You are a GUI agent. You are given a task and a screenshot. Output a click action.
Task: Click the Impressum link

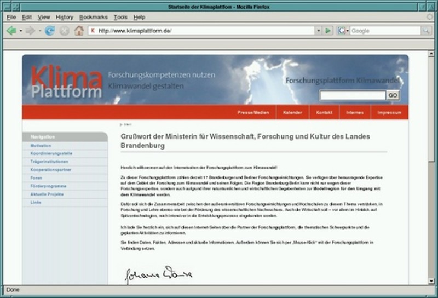pos(389,112)
